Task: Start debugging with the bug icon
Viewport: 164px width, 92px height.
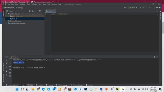Action: pyautogui.click(x=143, y=8)
